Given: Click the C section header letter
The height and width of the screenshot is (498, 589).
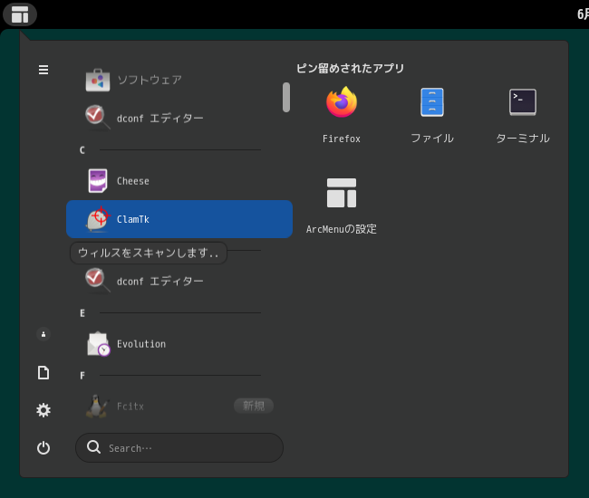Looking at the screenshot, I should click(x=82, y=150).
